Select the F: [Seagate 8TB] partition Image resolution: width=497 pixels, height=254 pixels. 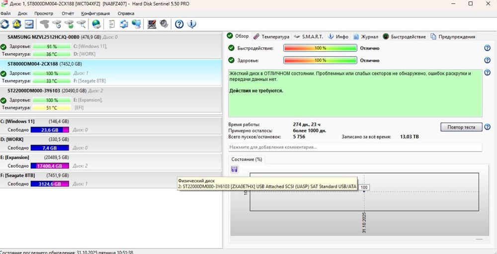(x=111, y=179)
